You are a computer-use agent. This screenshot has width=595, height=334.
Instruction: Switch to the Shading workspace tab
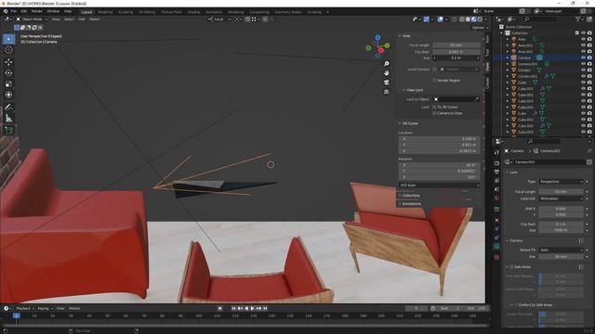point(193,12)
